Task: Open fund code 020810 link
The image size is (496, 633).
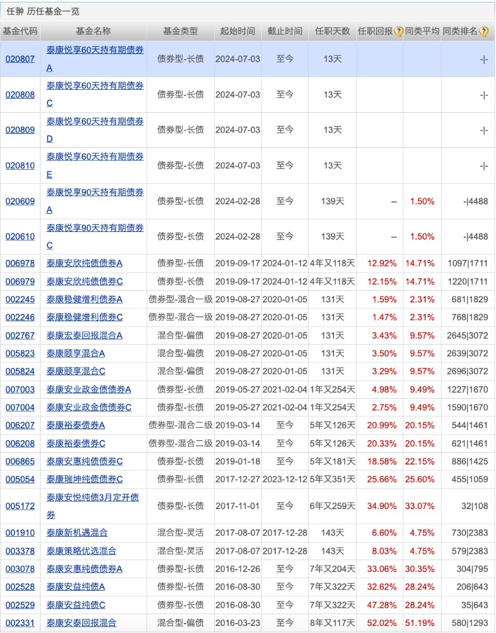Action: tap(20, 166)
